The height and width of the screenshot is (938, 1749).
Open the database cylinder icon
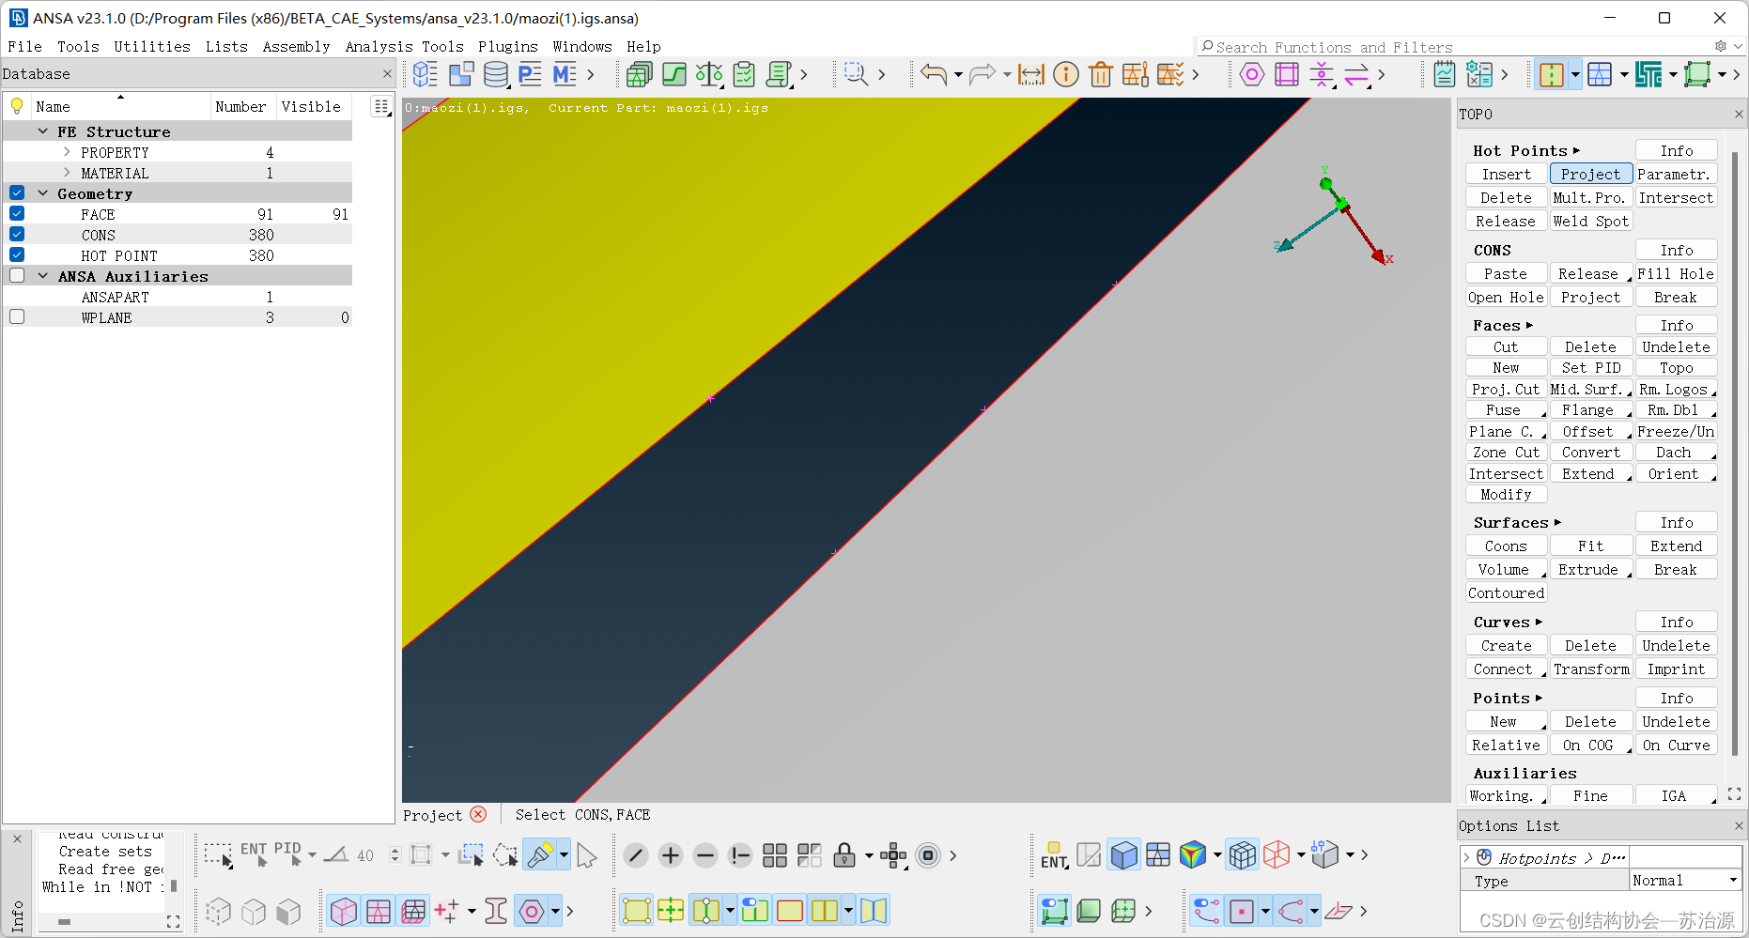[x=495, y=74]
